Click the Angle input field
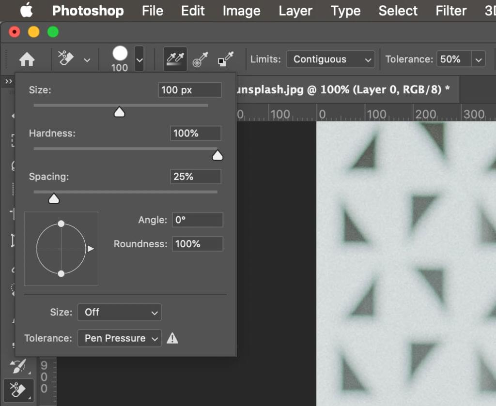Image resolution: width=496 pixels, height=406 pixels. point(198,220)
